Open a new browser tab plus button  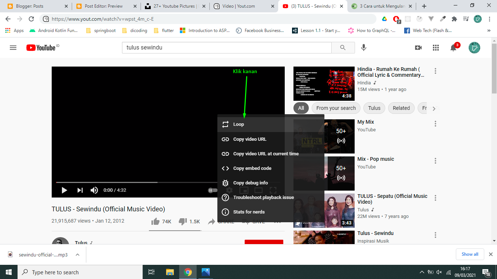(x=424, y=6)
